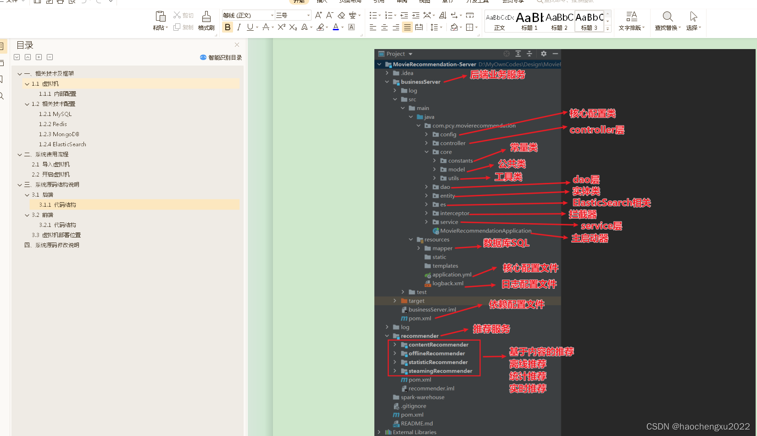Image resolution: width=757 pixels, height=436 pixels.
Task: Jump to 3.3 虚拟机部署位置 in outline
Action: pyautogui.click(x=56, y=235)
